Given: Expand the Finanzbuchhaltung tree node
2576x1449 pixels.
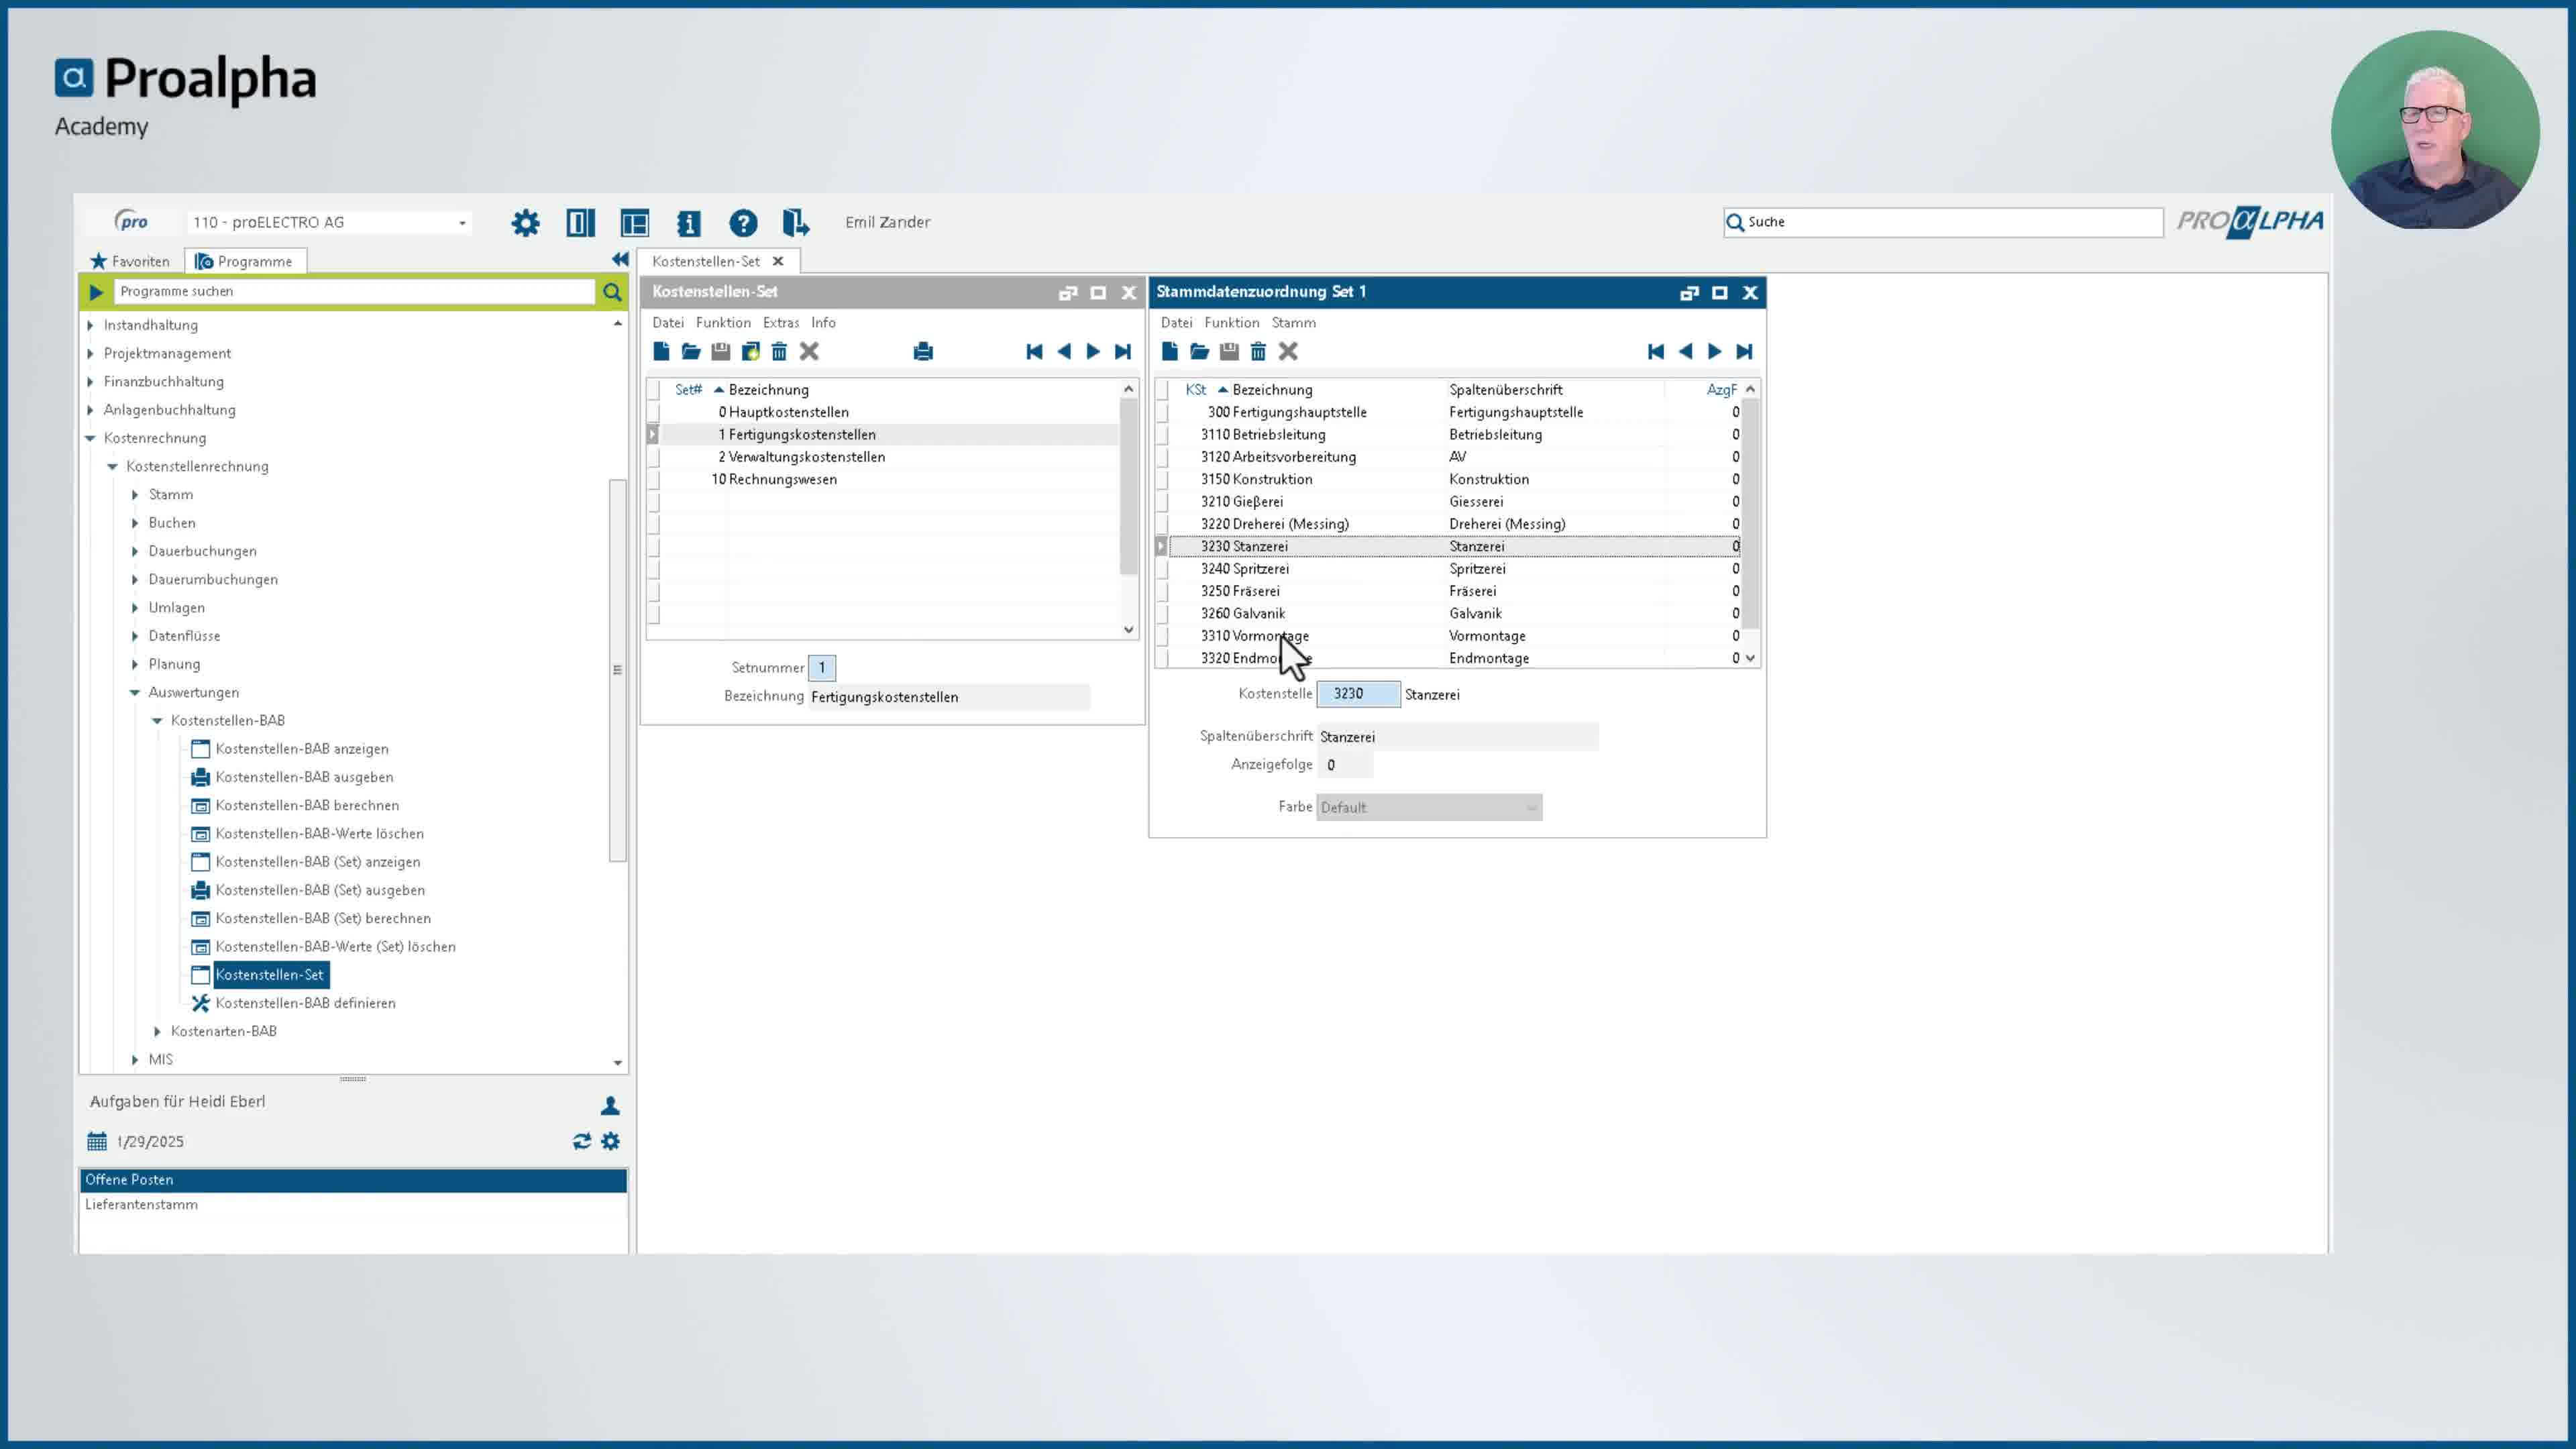Looking at the screenshot, I should point(90,381).
